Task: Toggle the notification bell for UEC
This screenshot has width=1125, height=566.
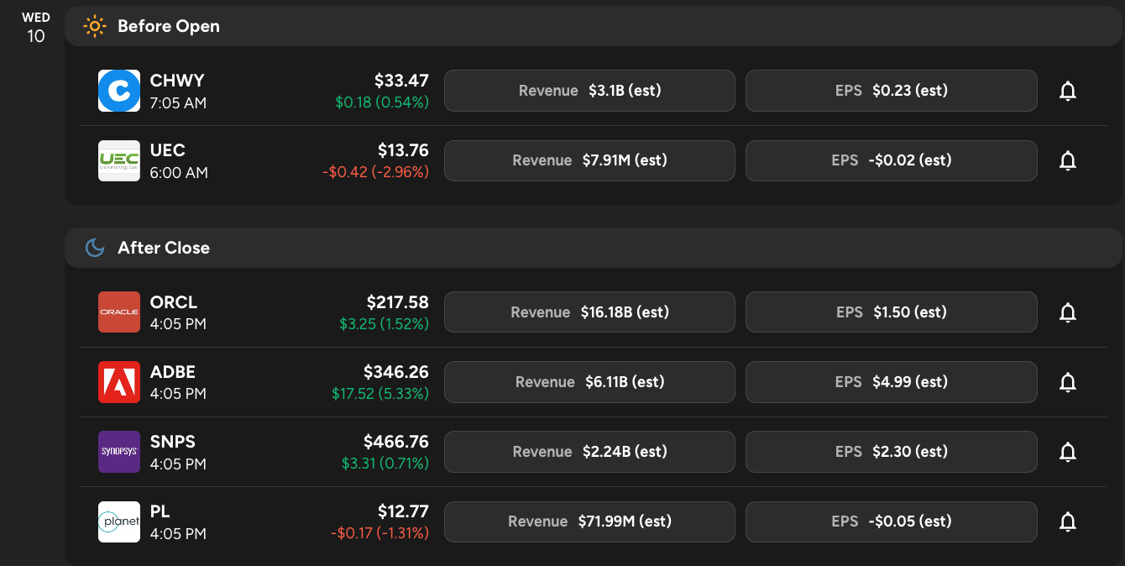Action: 1068,160
